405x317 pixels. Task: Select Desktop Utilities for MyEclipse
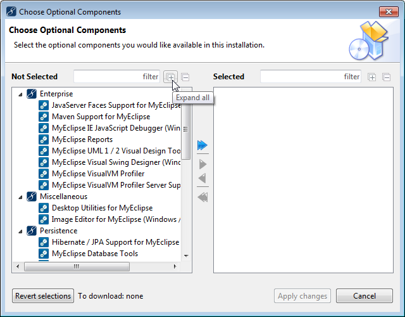tap(102, 208)
